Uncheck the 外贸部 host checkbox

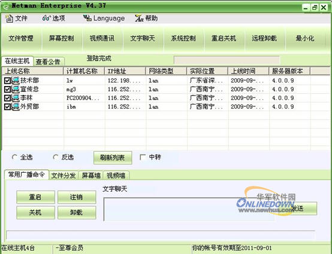(x=7, y=106)
